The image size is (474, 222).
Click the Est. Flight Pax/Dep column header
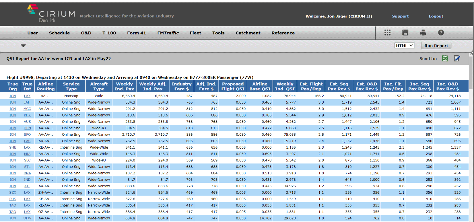311,86
